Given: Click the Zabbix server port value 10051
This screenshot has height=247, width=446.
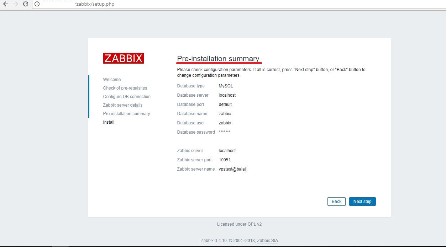Looking at the screenshot, I should (x=225, y=160).
